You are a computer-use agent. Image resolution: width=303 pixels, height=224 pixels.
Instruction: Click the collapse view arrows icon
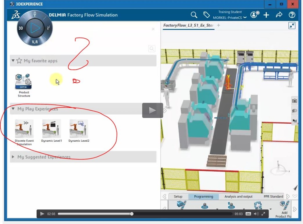[292, 25]
